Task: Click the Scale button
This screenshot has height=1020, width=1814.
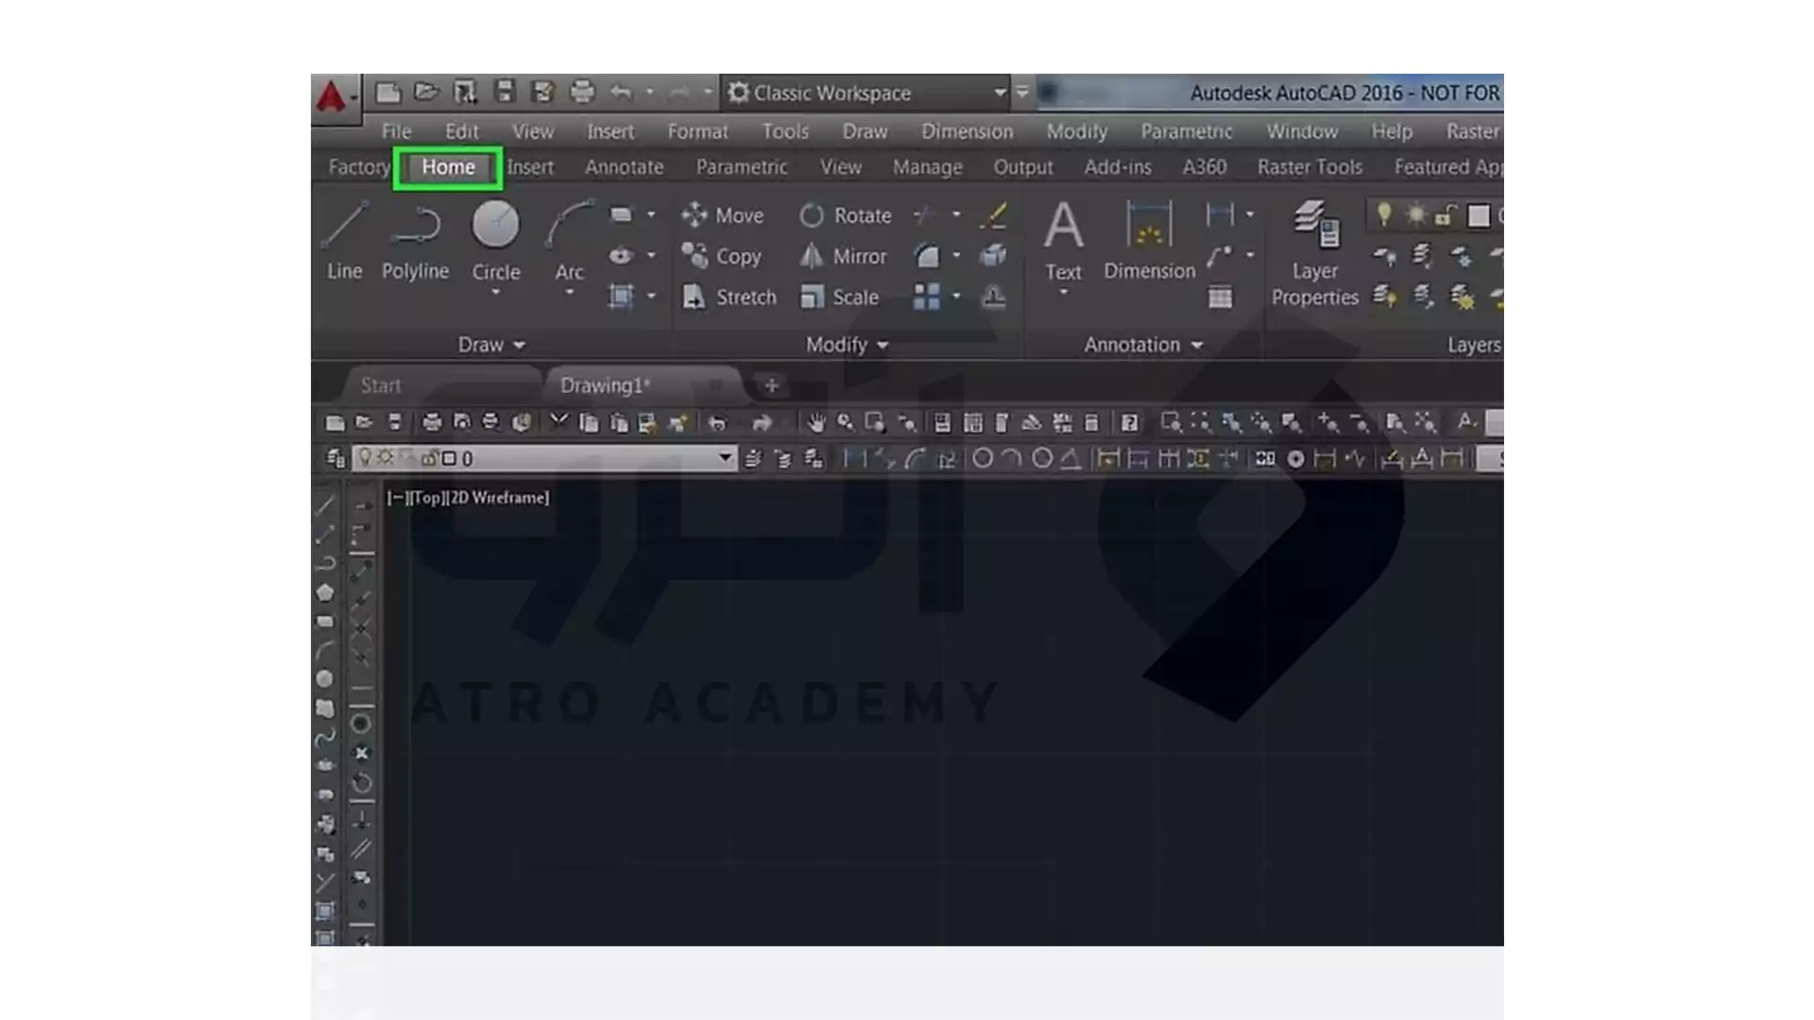Action: (839, 297)
